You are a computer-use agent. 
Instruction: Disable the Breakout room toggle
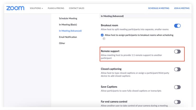(177, 26)
